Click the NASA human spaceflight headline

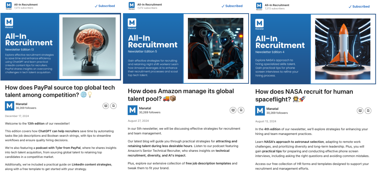click(x=304, y=96)
